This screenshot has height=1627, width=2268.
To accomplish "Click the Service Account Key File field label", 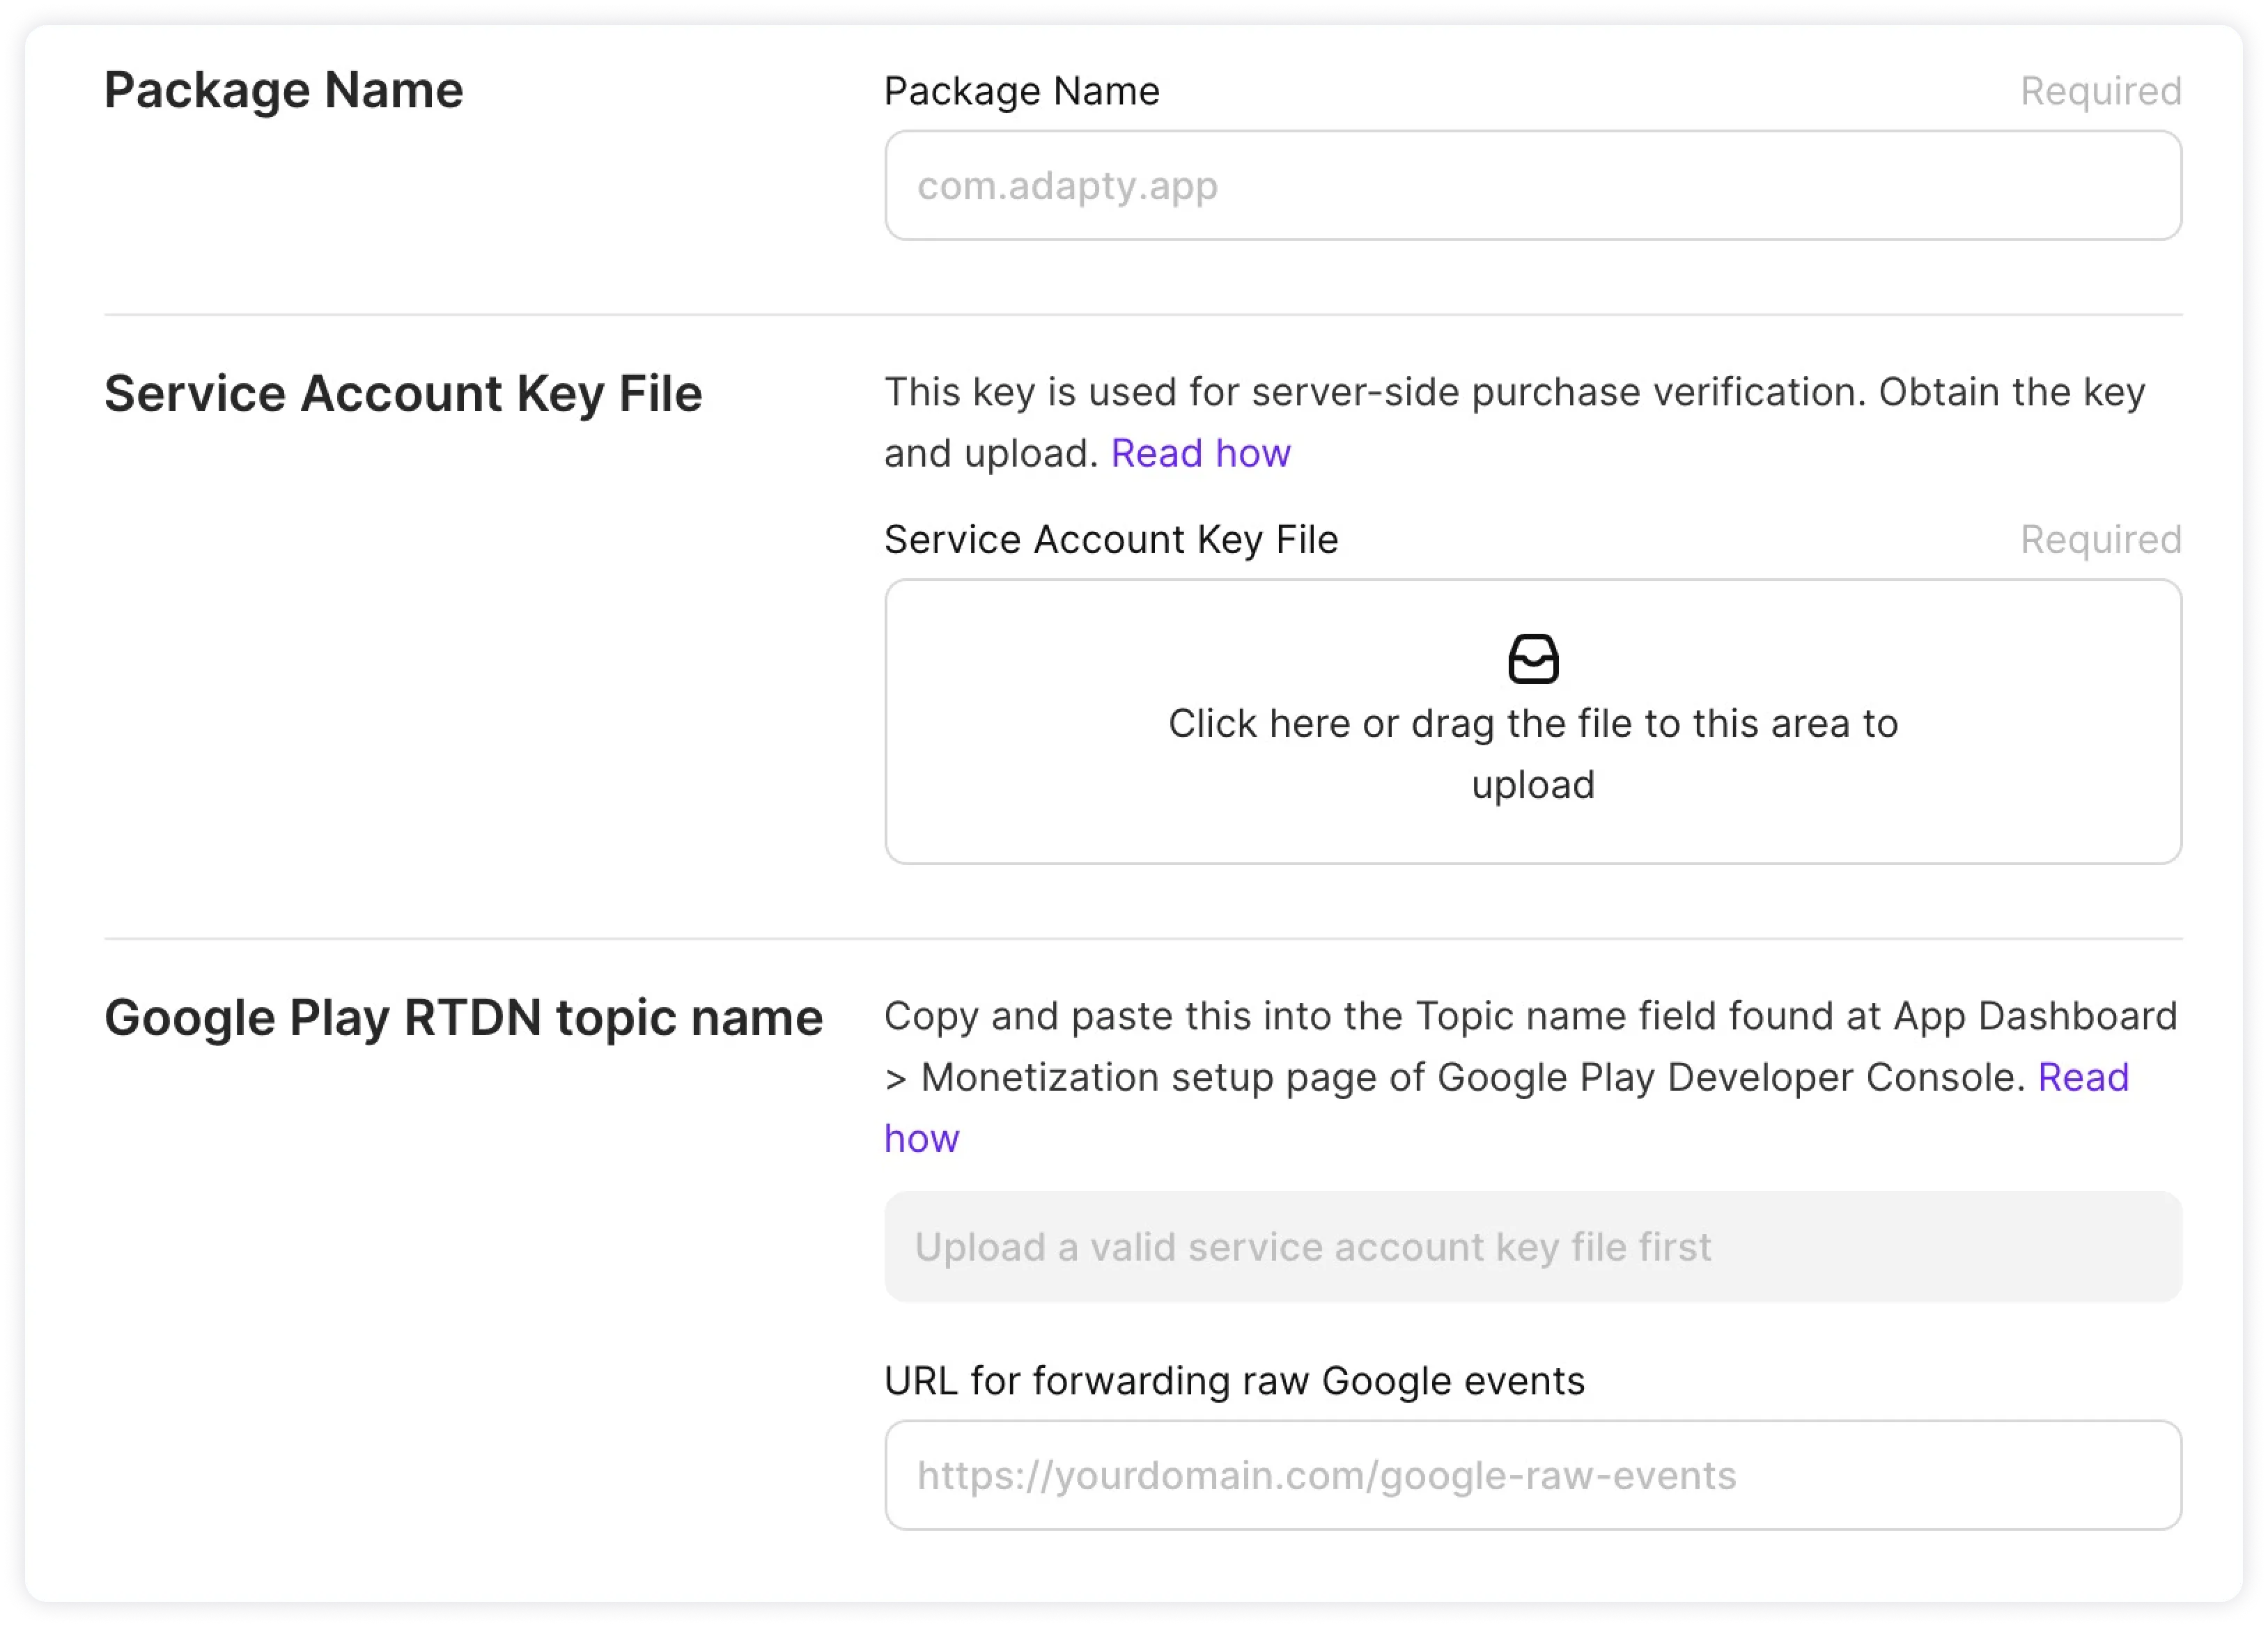I will click(1110, 540).
